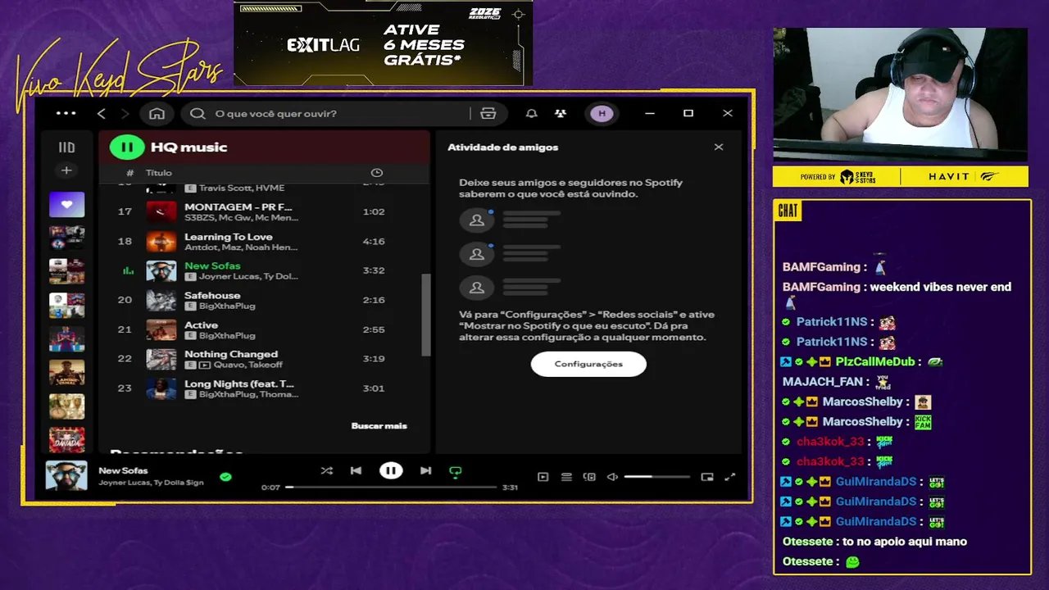Go back with the left arrow
The width and height of the screenshot is (1049, 590).
pyautogui.click(x=102, y=113)
